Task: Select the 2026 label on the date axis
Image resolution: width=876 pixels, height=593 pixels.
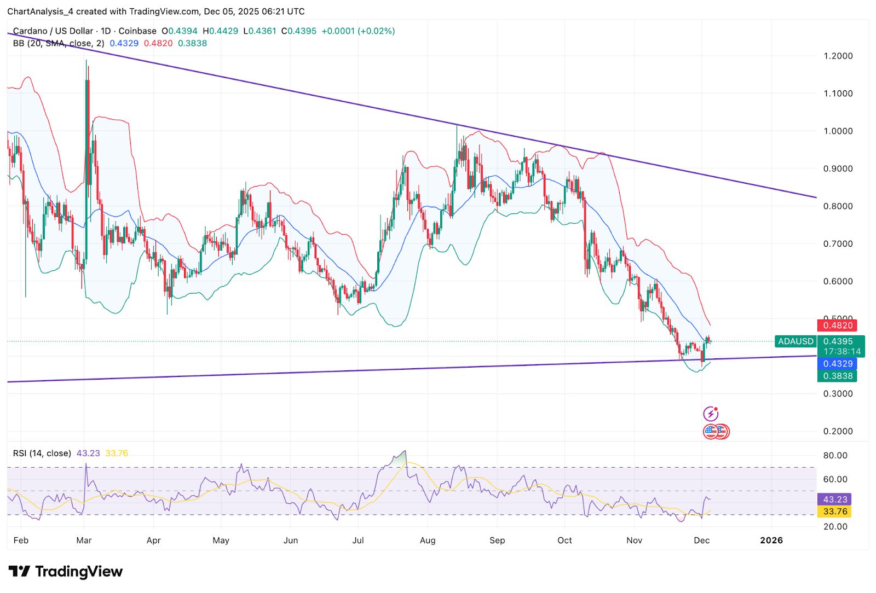Action: pos(771,540)
